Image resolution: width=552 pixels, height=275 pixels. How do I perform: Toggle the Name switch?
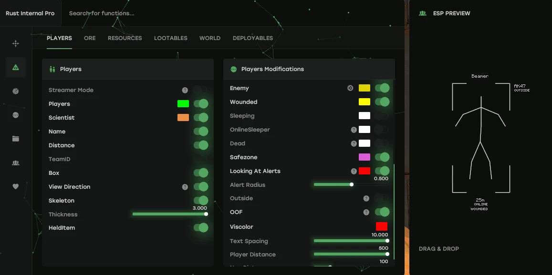[x=201, y=132]
